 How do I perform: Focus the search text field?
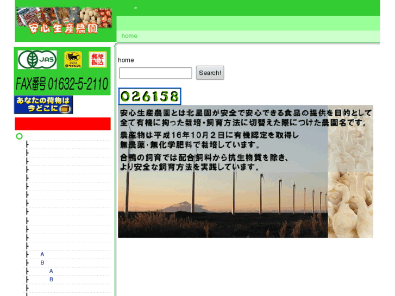pos(155,73)
